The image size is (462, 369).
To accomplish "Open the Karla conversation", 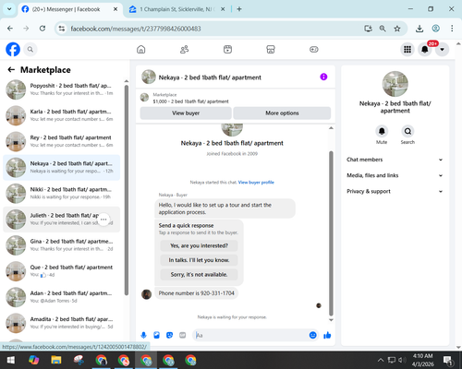I will point(62,115).
